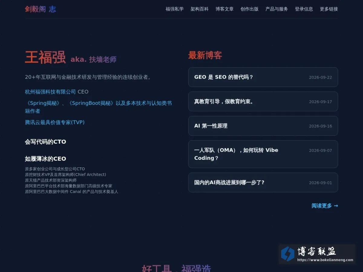Viewport: 363px width, 272px height.
Task: Open the 一人军队（OMA） Vibe Coding post
Action: [x=263, y=154]
